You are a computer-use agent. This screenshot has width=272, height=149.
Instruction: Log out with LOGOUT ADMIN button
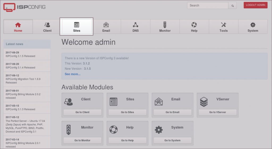tap(256, 5)
